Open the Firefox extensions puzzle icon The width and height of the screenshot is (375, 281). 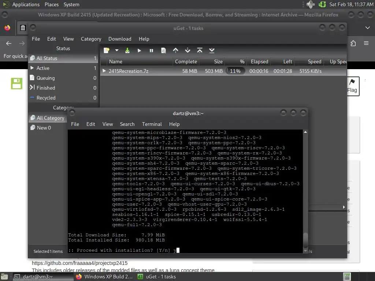(x=353, y=43)
